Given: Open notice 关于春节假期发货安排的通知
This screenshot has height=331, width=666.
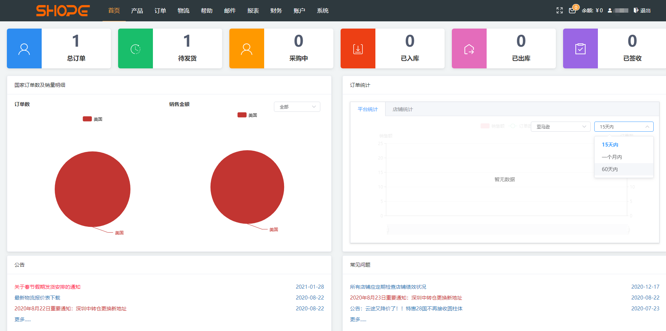Looking at the screenshot, I should [47, 287].
